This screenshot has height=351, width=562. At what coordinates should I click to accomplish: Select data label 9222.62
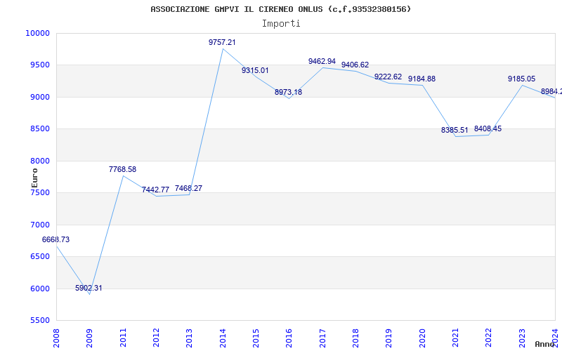pos(388,77)
